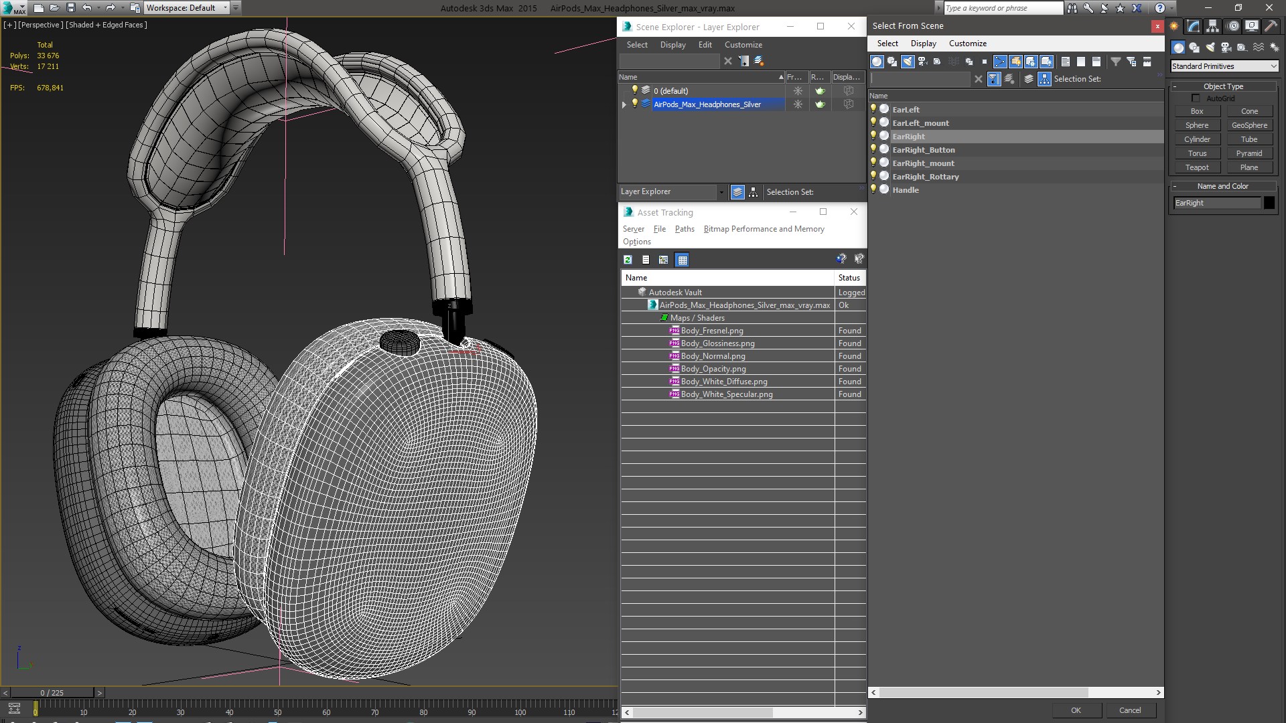Screen dimensions: 1286x723
Task: Select the Helpers category in Create panel
Action: coord(1242,48)
